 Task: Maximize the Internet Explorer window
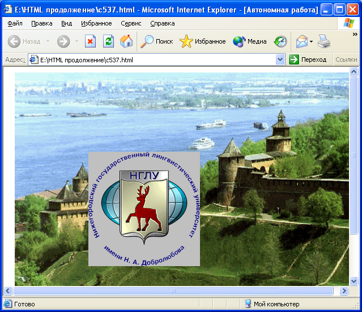(x=339, y=10)
